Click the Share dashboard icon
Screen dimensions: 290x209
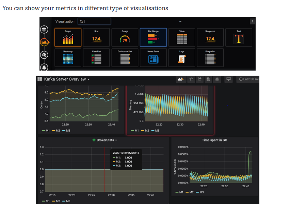[200, 79]
